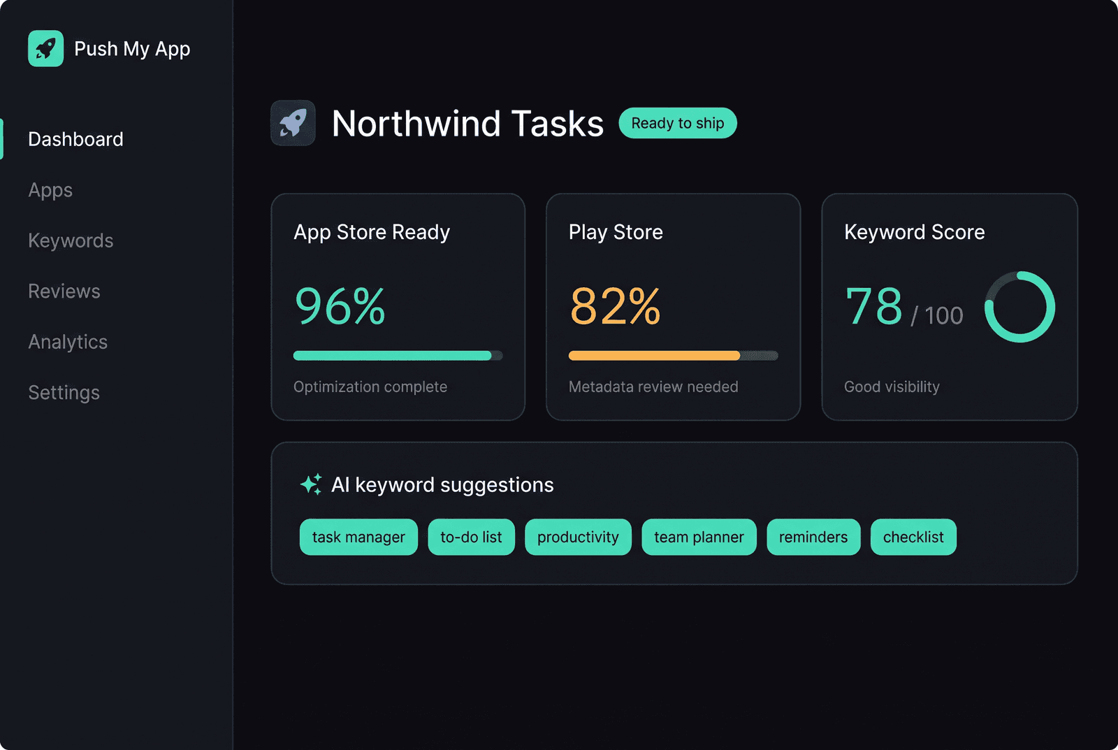The width and height of the screenshot is (1118, 750).
Task: Click the Northwind Tasks title
Action: (x=467, y=124)
